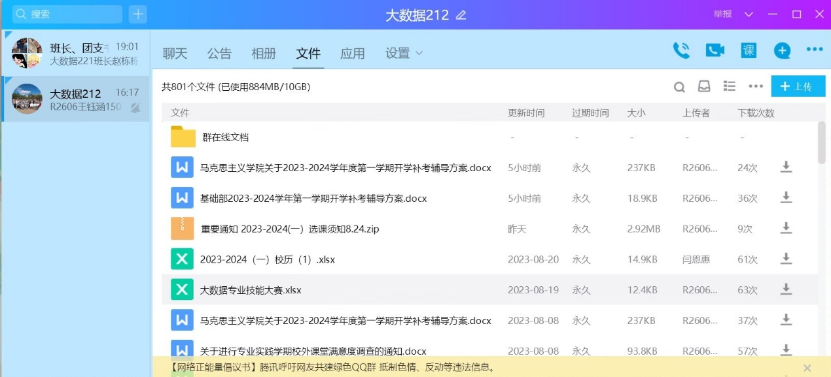Switch to the 聊天 tab

point(175,54)
